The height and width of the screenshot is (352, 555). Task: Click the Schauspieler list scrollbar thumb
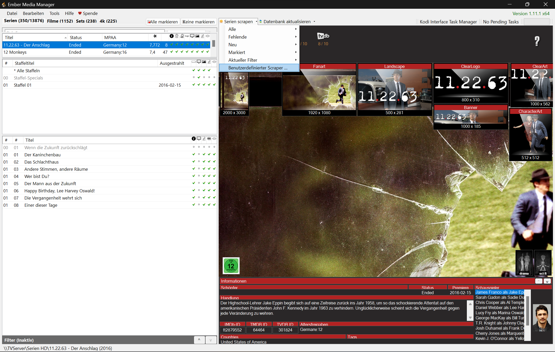click(528, 311)
